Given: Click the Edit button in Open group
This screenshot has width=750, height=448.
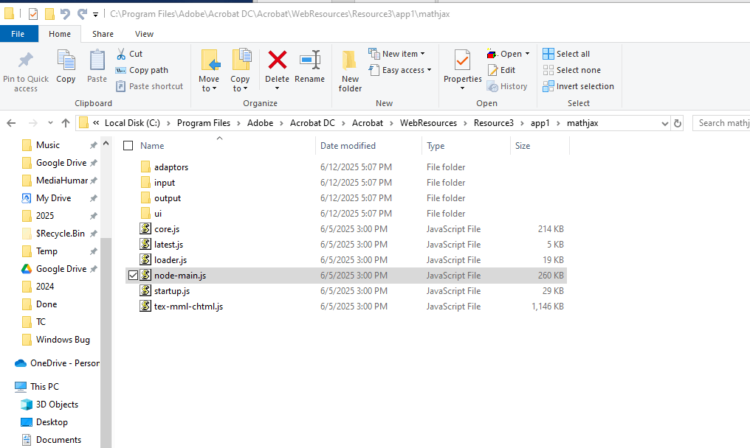Looking at the screenshot, I should click(501, 70).
